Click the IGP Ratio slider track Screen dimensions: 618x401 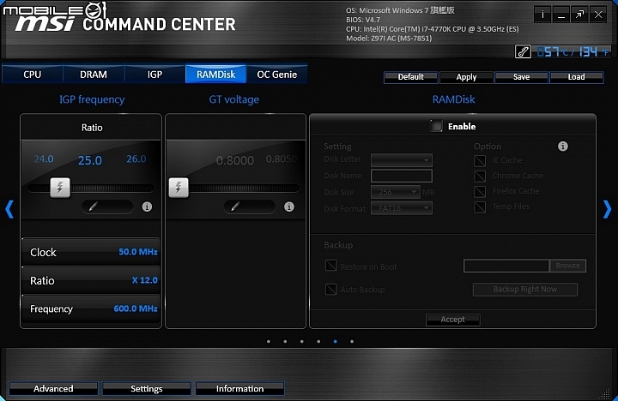point(91,189)
